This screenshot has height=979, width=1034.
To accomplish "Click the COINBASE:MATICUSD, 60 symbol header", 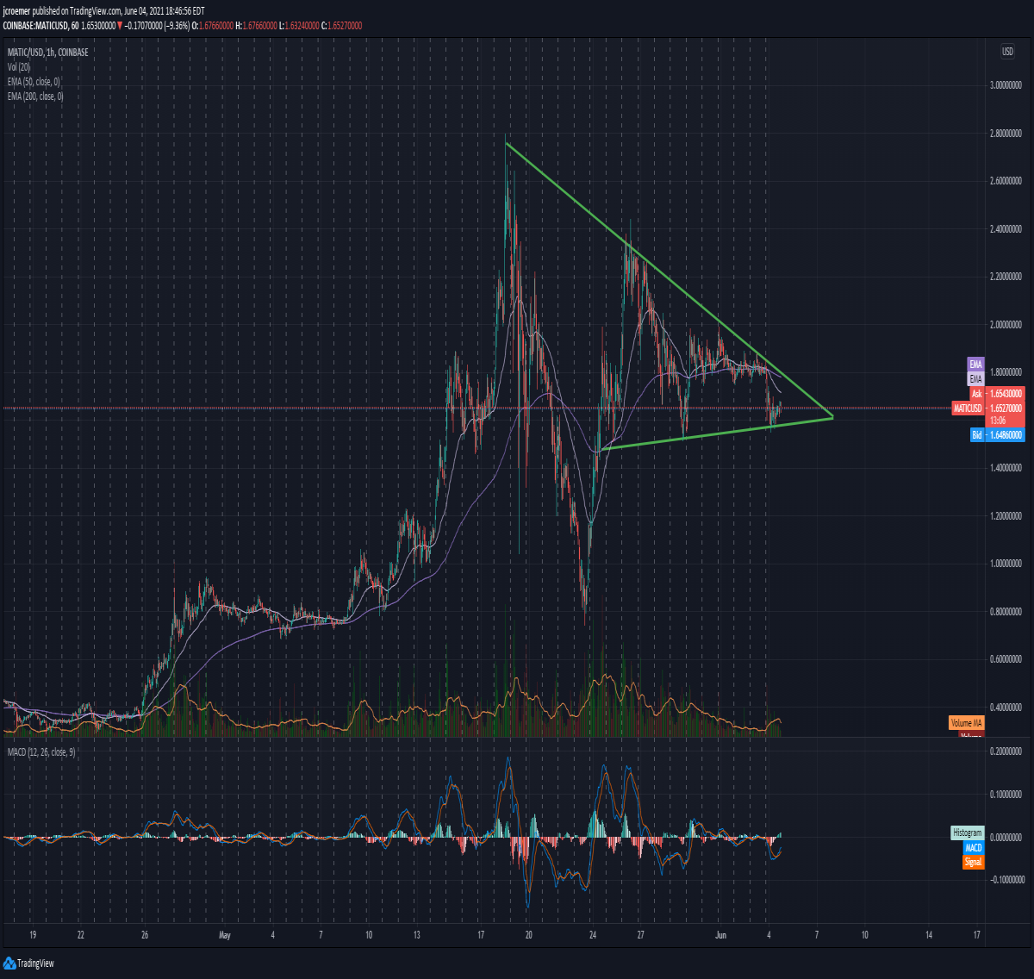I will tap(40, 26).
